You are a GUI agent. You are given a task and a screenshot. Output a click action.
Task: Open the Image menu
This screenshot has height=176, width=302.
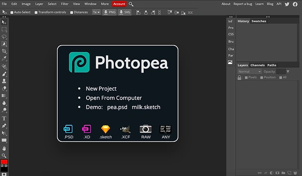coord(26,4)
